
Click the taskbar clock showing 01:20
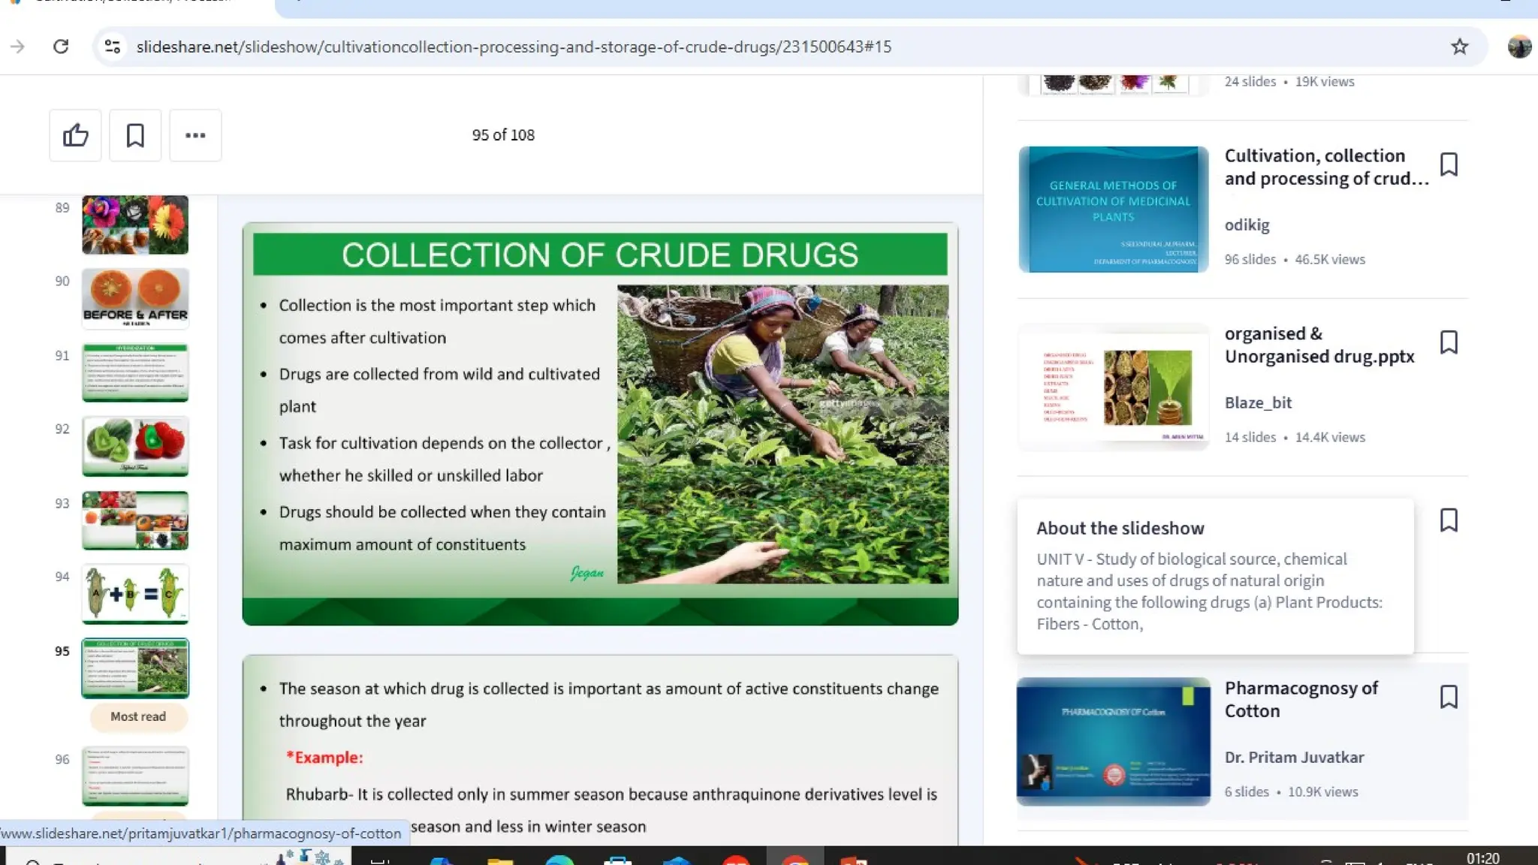click(1482, 857)
